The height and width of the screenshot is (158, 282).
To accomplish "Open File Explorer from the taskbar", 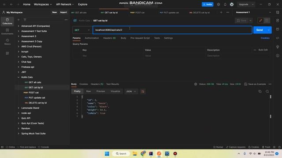I will coord(135,154).
